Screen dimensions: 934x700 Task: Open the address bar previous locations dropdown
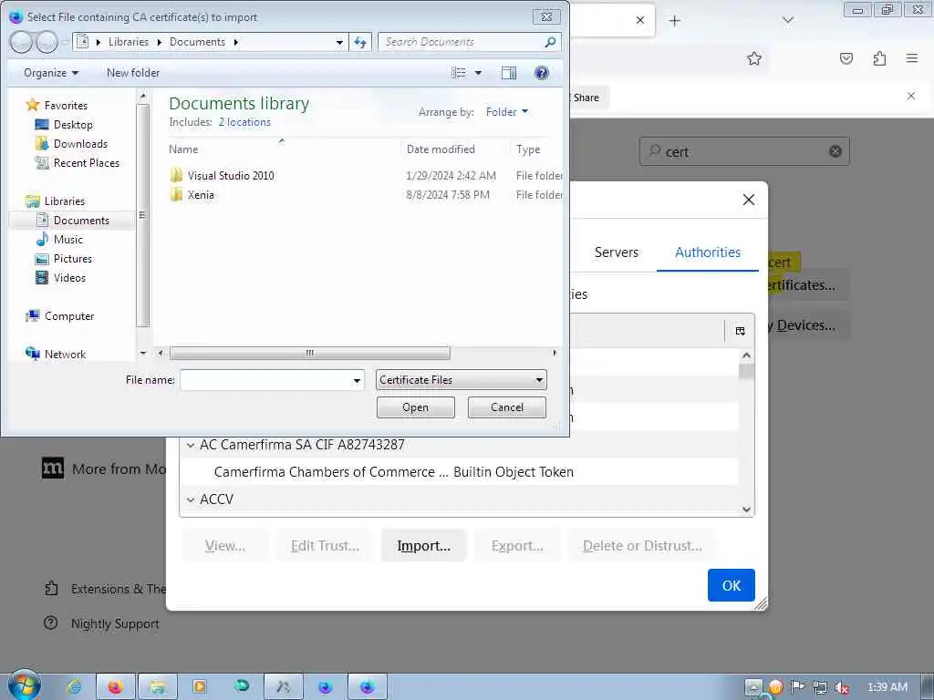click(339, 42)
